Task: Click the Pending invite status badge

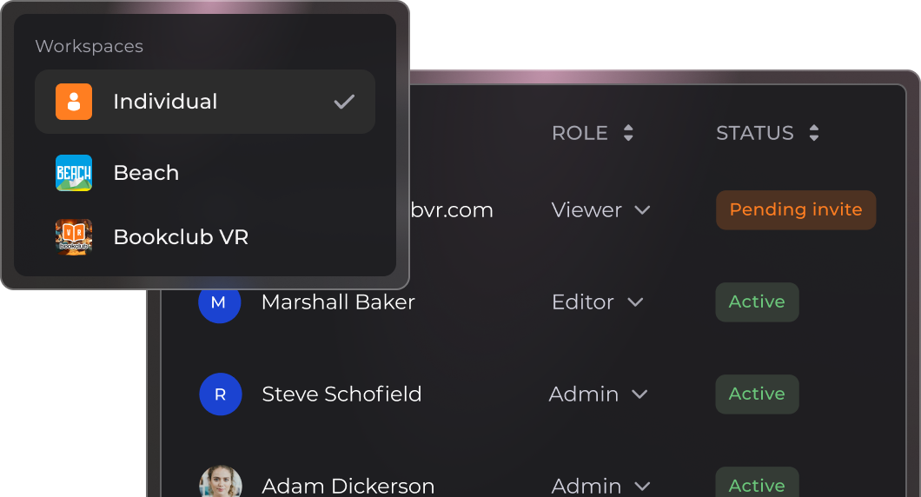Action: tap(795, 210)
